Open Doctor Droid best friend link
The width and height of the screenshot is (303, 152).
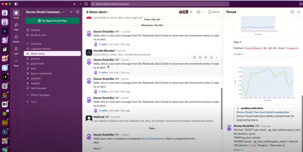point(263,112)
